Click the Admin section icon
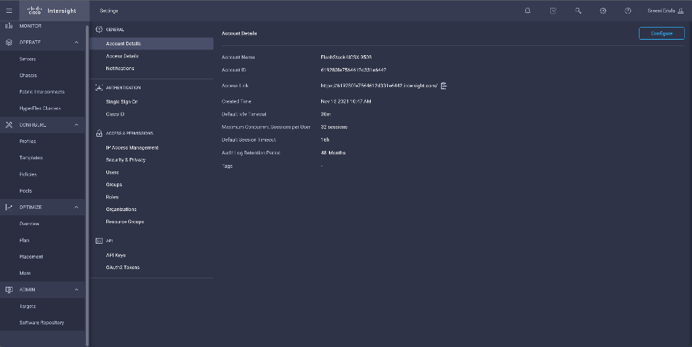The image size is (692, 347). [9, 290]
